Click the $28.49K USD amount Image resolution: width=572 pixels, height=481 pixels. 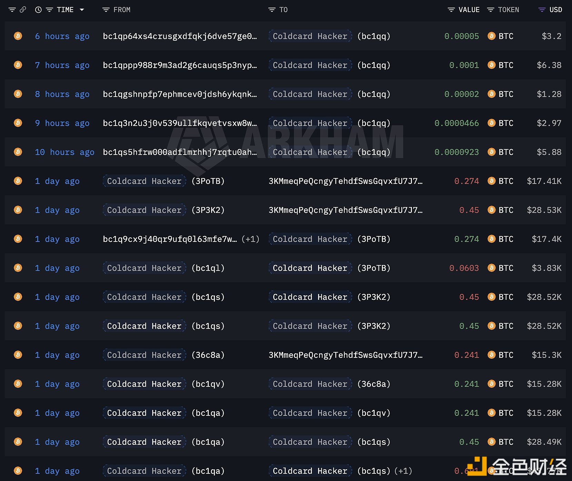[x=544, y=442]
